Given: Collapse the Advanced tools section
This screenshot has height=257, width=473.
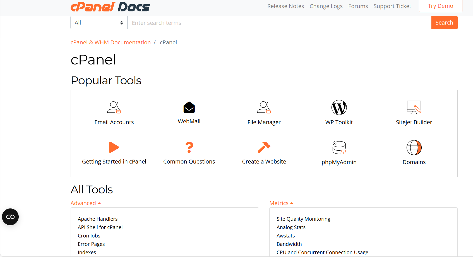Looking at the screenshot, I should [86, 203].
